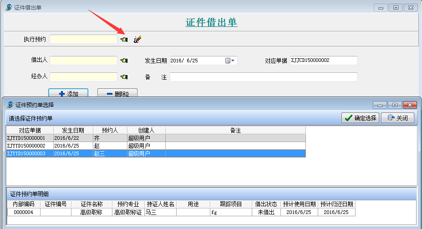Viewport: 422px width, 229px height.
Task: Click the clear eraser icon beside 执行预约
Action: tap(137, 40)
